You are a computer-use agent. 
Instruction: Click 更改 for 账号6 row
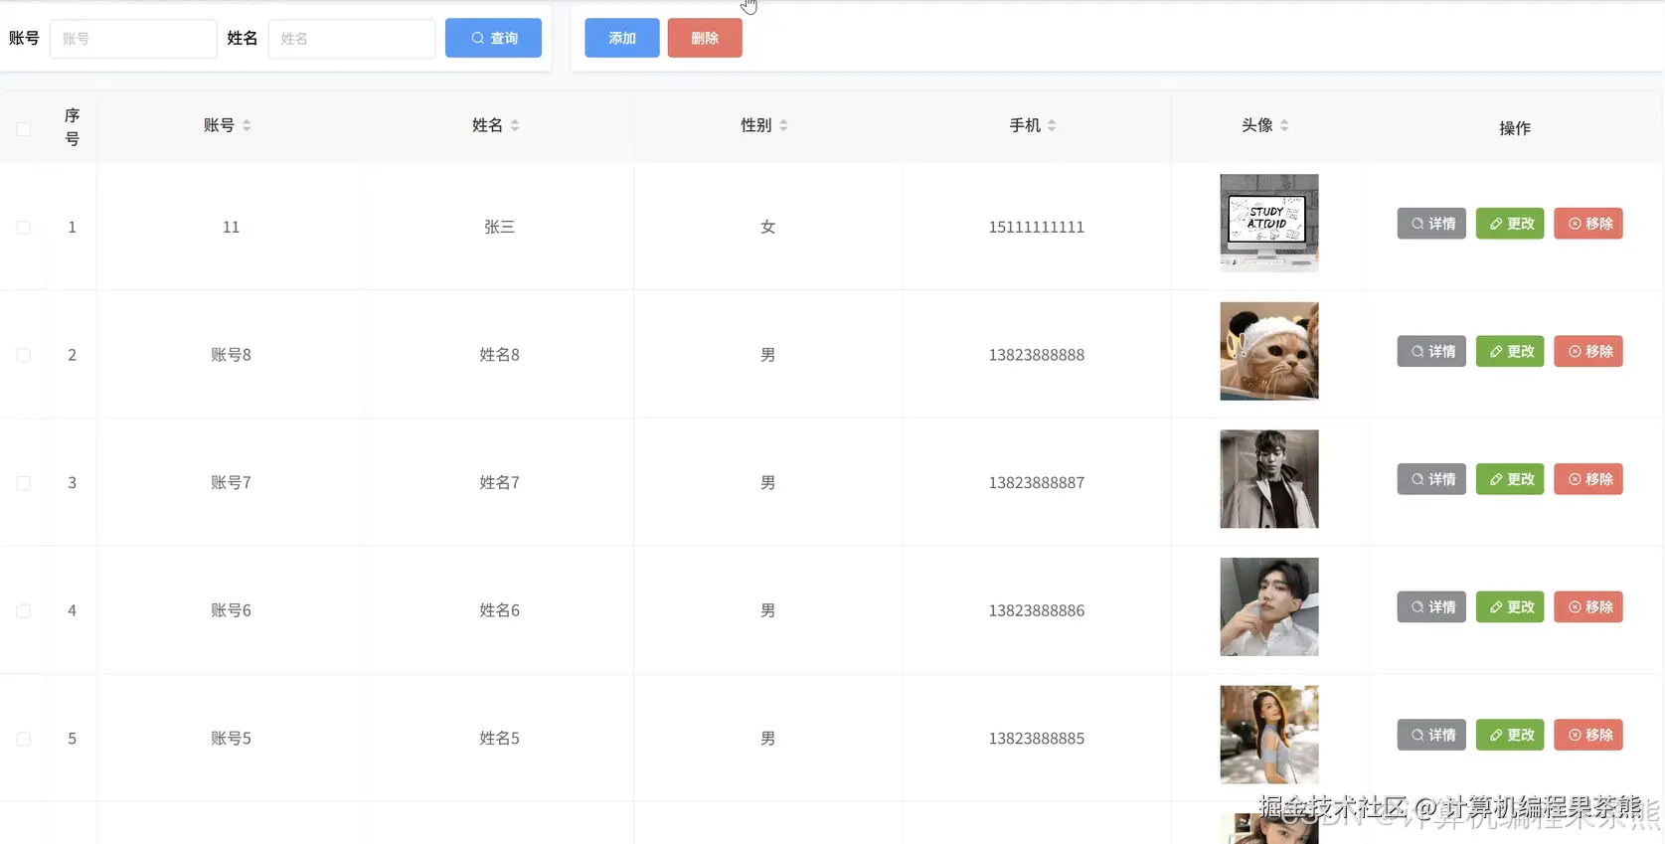point(1510,606)
